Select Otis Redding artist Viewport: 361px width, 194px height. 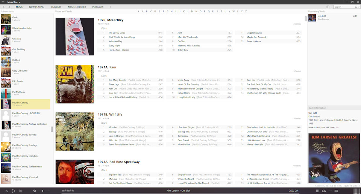point(25,51)
